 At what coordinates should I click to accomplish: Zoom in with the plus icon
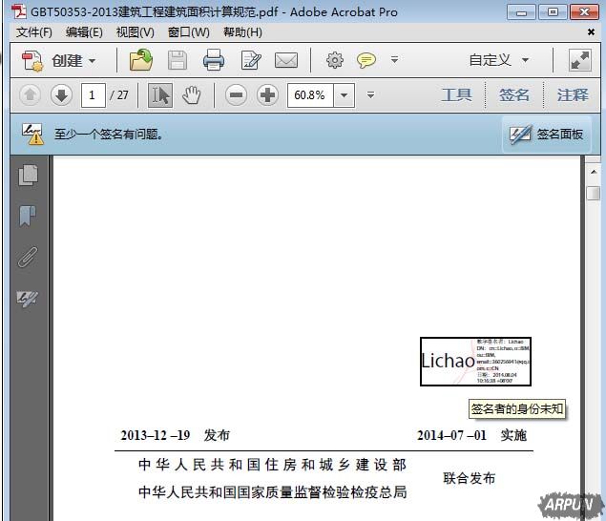(268, 95)
